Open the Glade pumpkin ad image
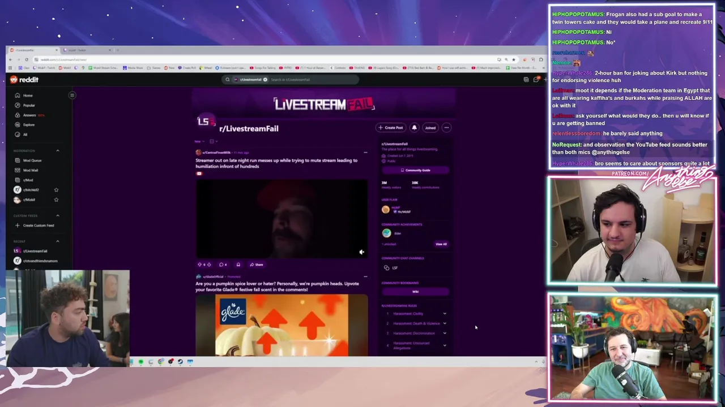Viewport: 725px width, 407px height. [x=282, y=325]
